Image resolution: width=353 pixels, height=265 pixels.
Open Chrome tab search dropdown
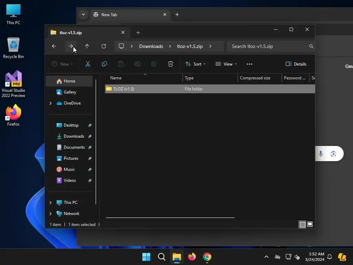coord(83,14)
